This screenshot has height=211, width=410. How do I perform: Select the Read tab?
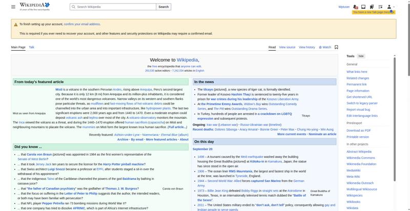[x=272, y=47]
